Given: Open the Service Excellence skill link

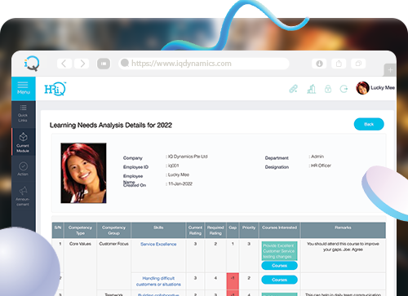Looking at the screenshot, I should pyautogui.click(x=158, y=244).
